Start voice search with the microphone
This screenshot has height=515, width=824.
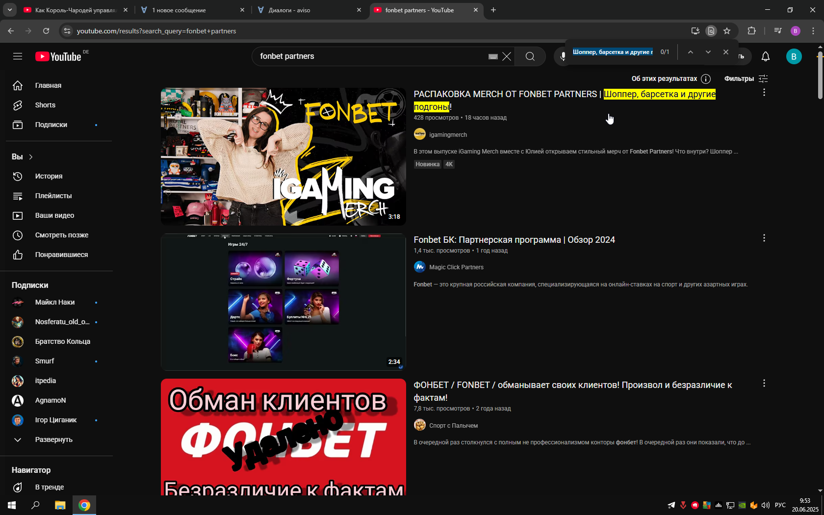click(563, 56)
